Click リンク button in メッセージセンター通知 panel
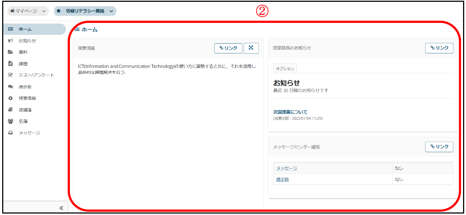The width and height of the screenshot is (466, 215). click(x=439, y=147)
